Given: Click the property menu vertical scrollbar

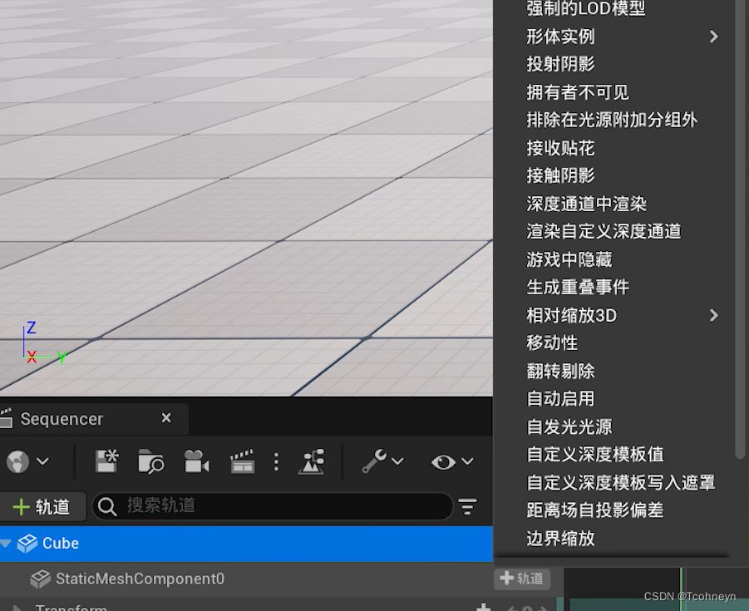Looking at the screenshot, I should (x=740, y=229).
